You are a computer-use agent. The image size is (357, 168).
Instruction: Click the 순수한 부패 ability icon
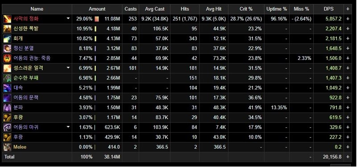pos(7,78)
